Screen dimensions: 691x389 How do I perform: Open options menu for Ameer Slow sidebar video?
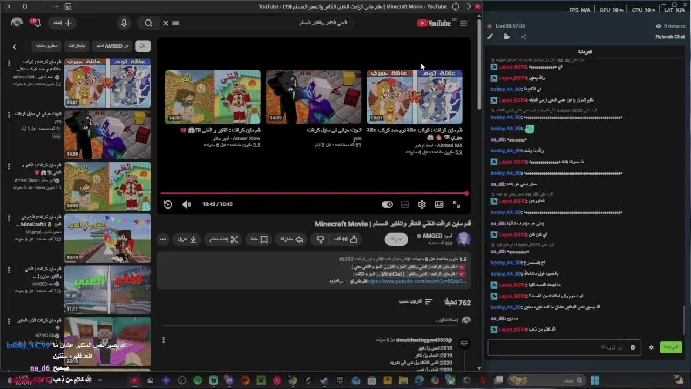pyautogui.click(x=9, y=166)
